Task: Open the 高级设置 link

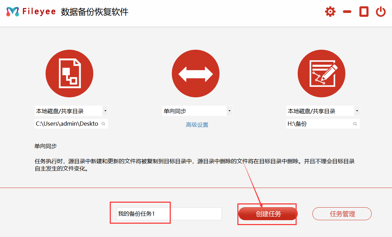Action: pyautogui.click(x=197, y=125)
